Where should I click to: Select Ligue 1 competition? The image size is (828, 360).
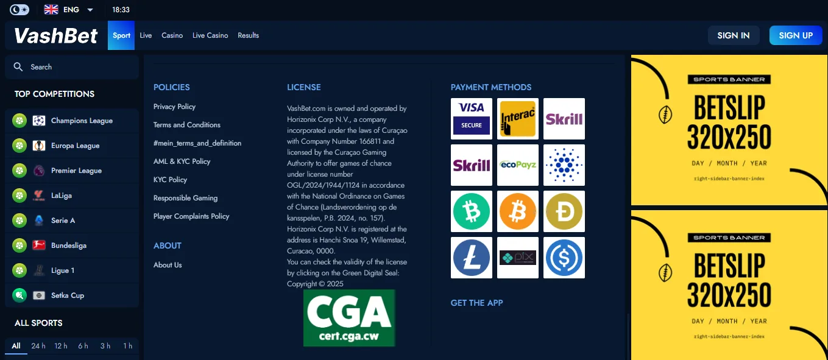72,270
